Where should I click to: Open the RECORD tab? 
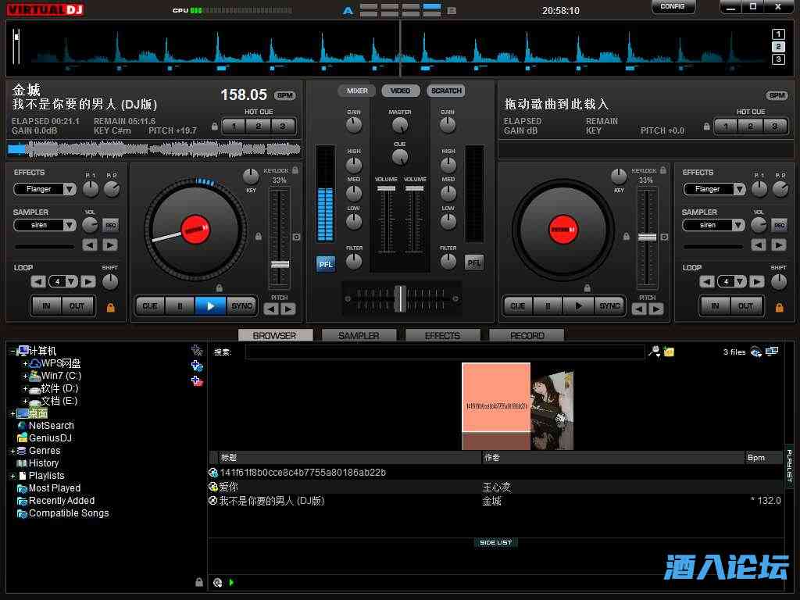coord(527,336)
